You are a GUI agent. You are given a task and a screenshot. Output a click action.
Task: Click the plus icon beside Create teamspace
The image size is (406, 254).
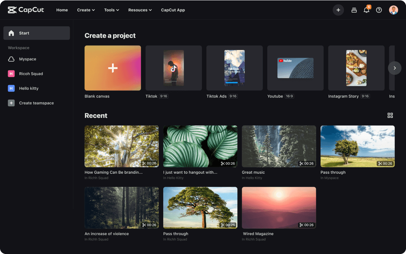(x=11, y=103)
